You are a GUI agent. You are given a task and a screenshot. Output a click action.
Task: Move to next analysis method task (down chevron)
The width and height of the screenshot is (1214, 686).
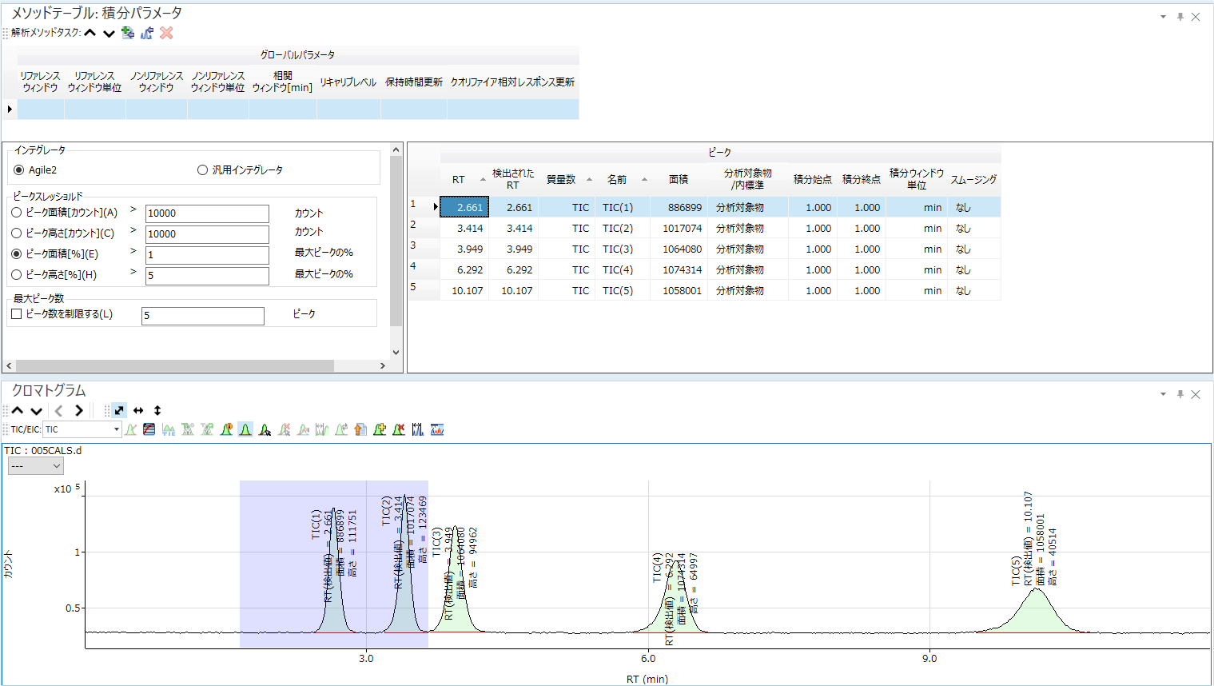[x=109, y=33]
